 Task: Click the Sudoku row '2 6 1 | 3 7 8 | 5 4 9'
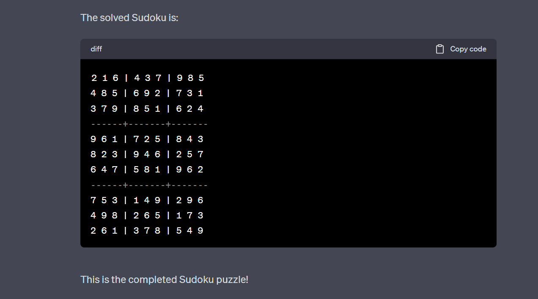147,231
